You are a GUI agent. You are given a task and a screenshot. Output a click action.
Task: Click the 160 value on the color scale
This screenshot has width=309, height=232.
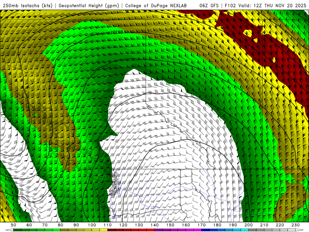point(186,225)
